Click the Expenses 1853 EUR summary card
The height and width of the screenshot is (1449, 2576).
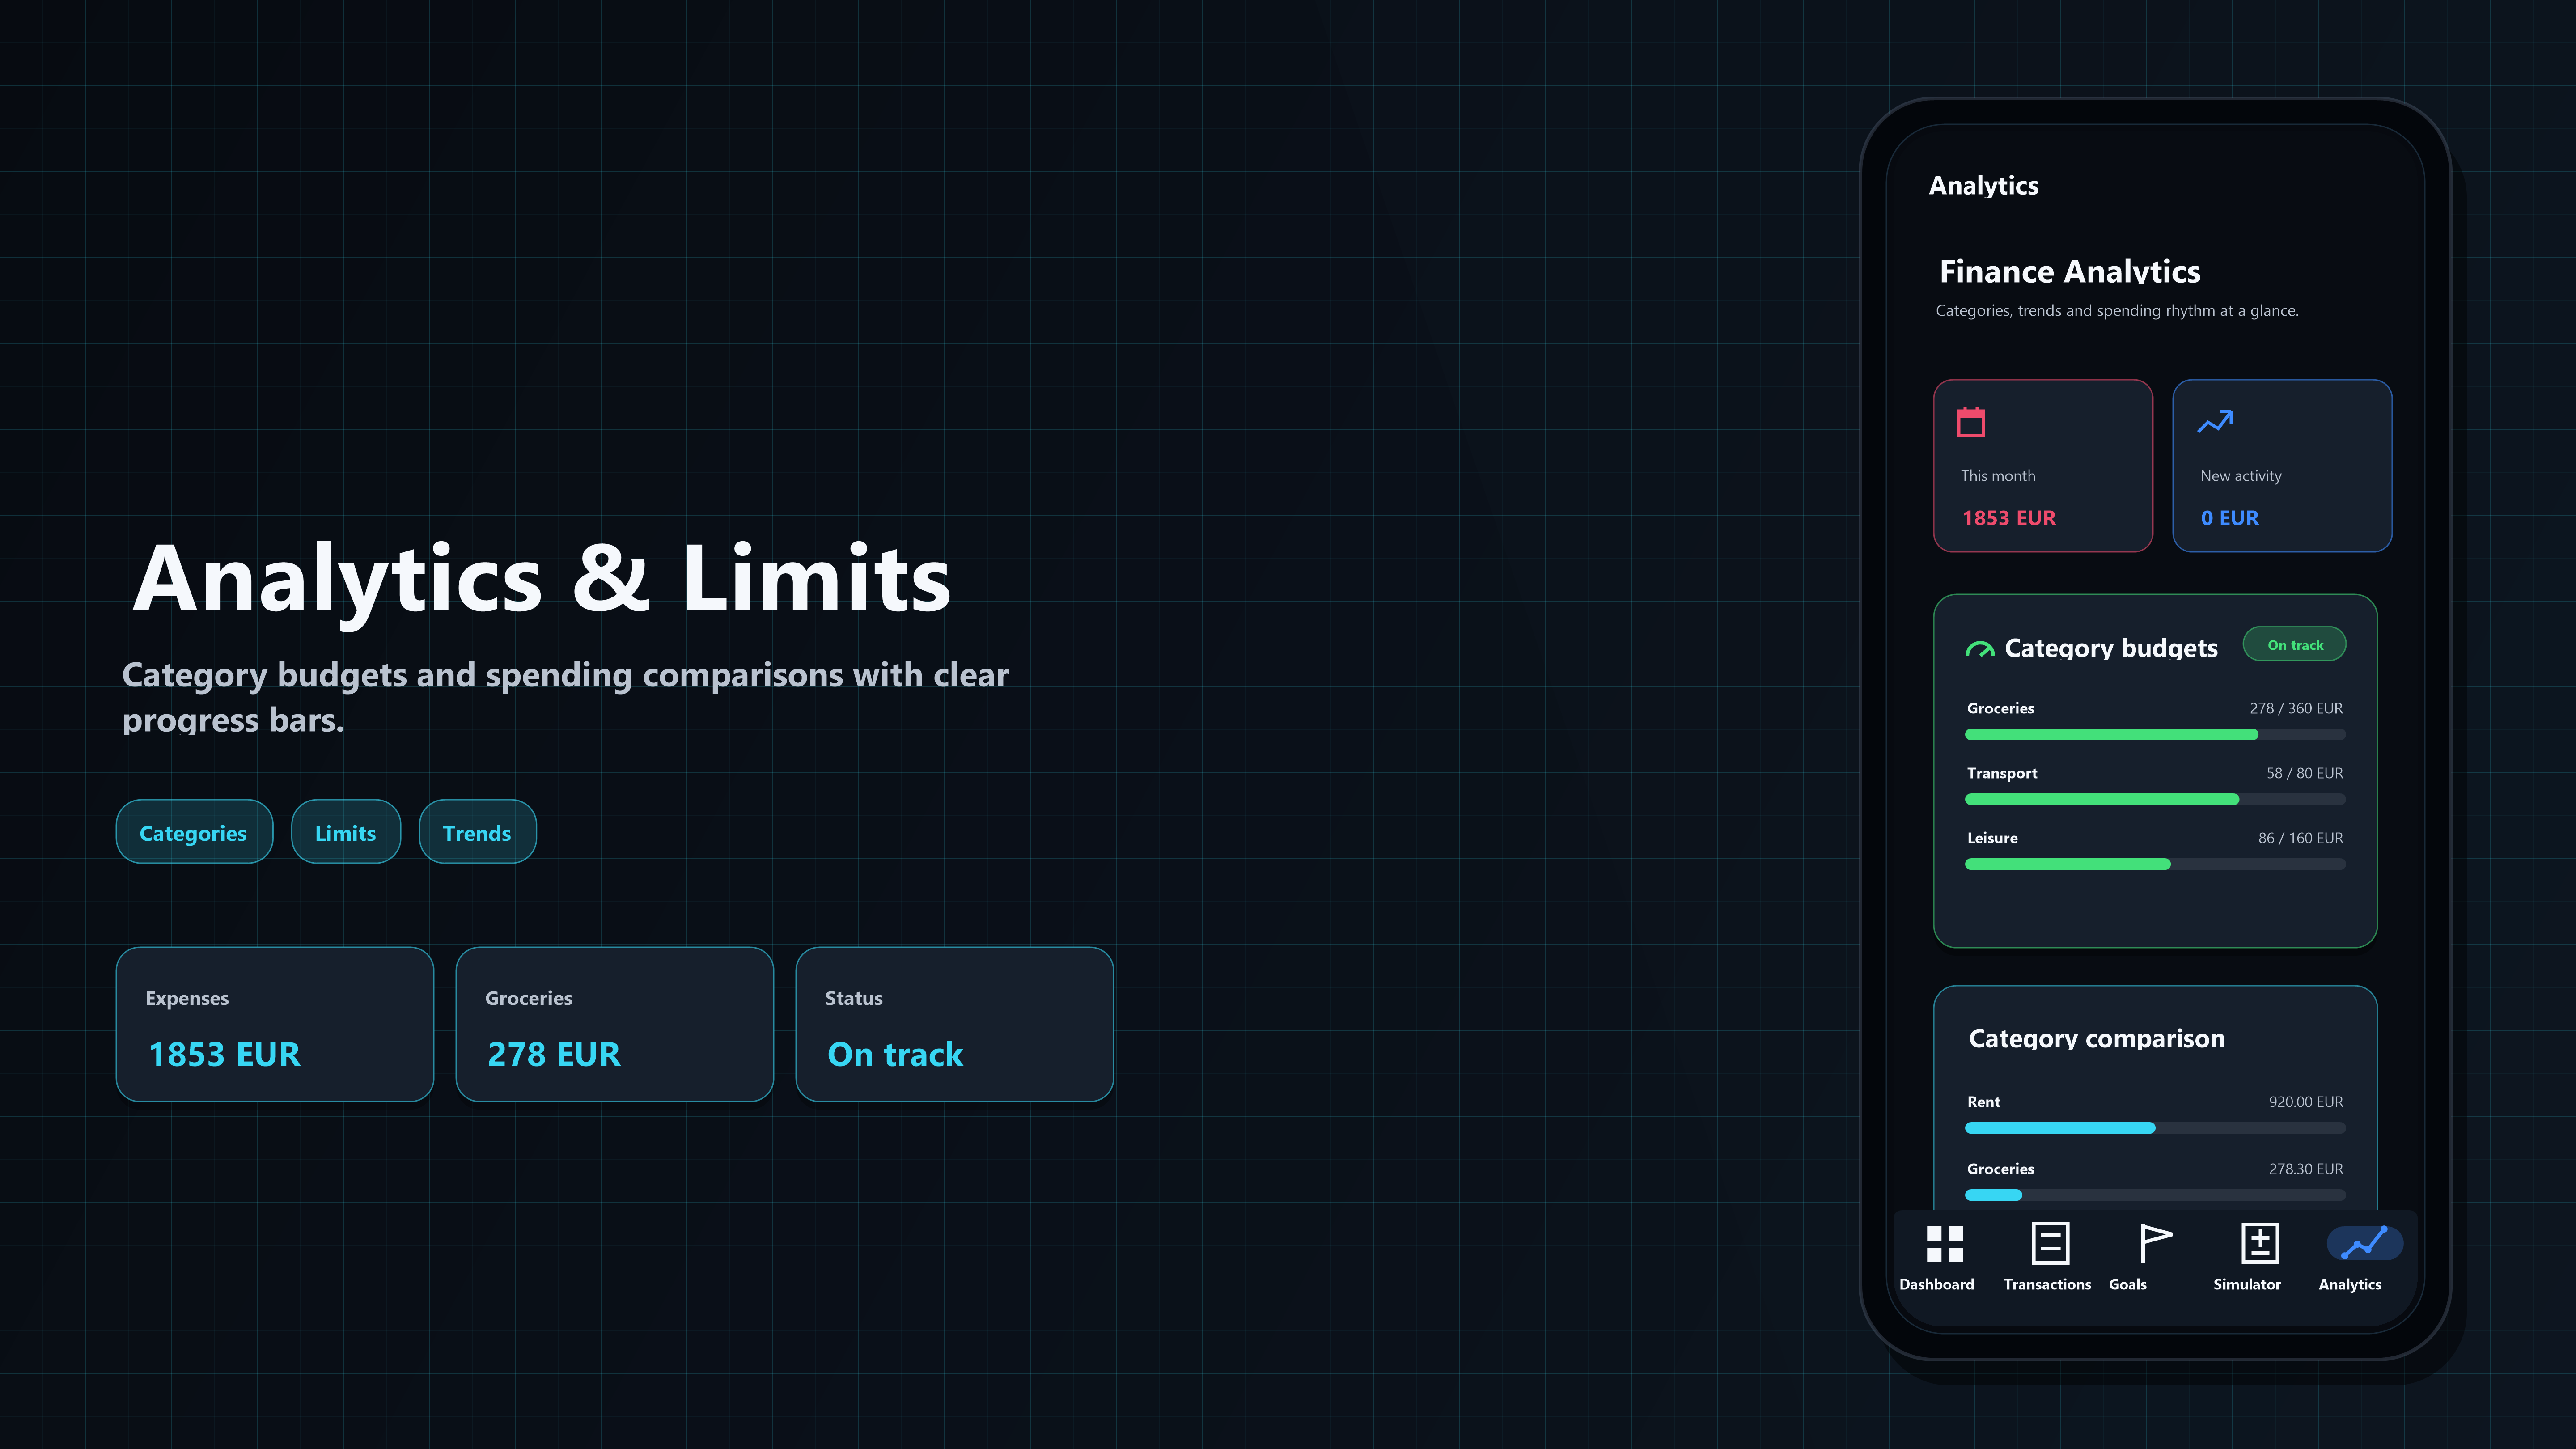[x=275, y=1024]
